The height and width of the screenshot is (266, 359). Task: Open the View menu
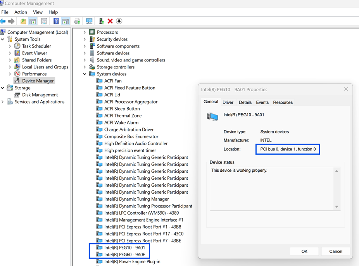(x=38, y=12)
